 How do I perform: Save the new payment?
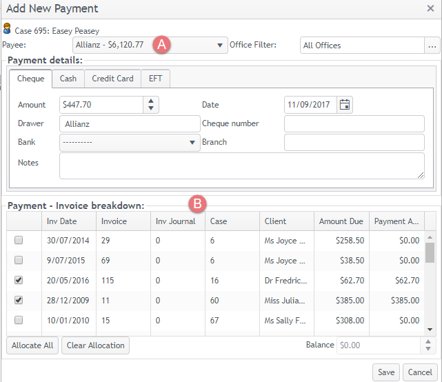[x=386, y=372]
